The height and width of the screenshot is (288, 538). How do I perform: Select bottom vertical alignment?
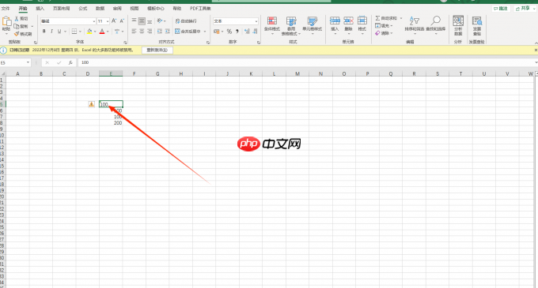click(150, 21)
